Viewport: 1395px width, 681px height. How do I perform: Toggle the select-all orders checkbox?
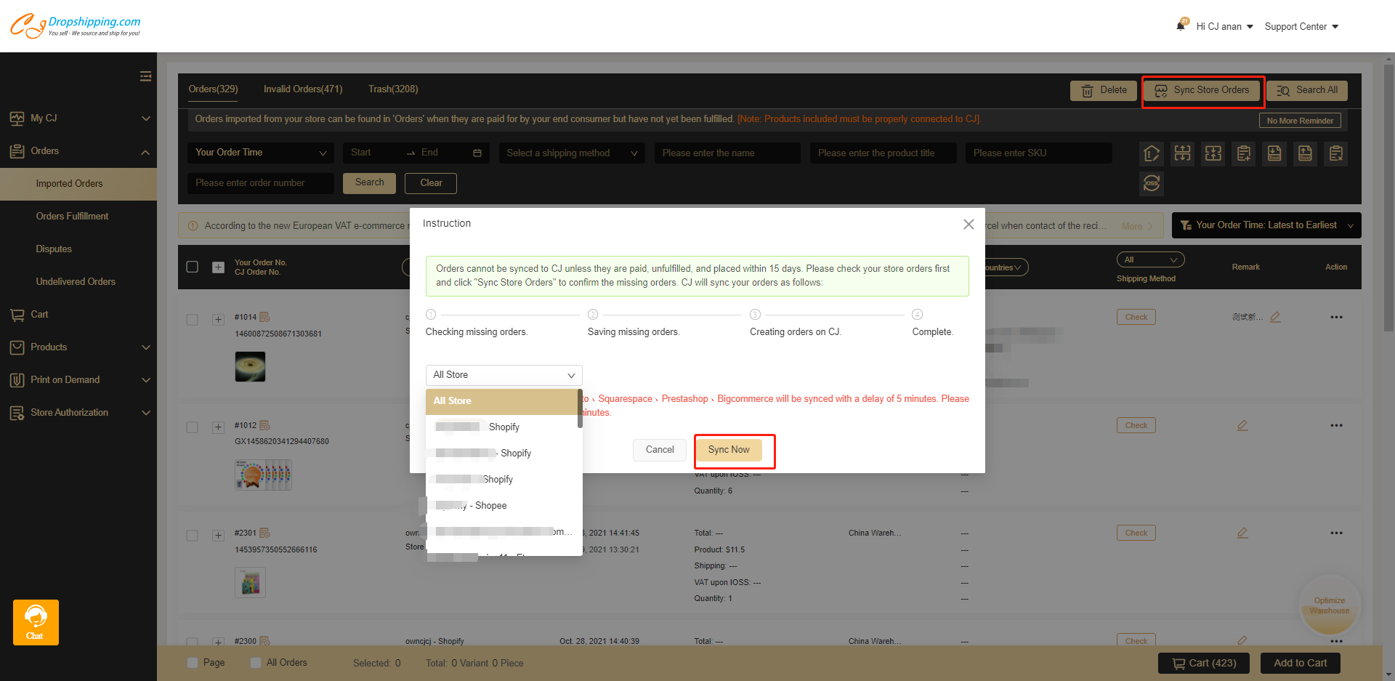[x=192, y=267]
